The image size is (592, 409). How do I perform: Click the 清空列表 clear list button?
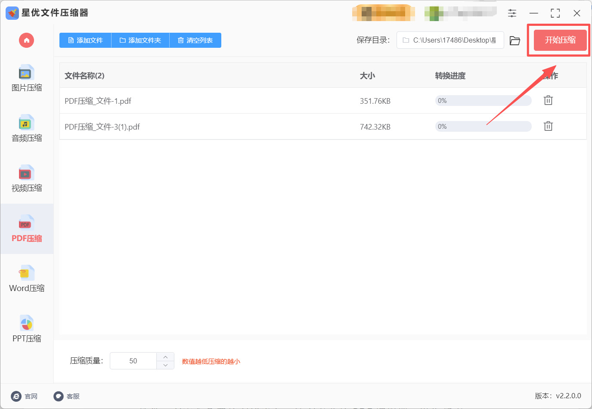click(195, 40)
